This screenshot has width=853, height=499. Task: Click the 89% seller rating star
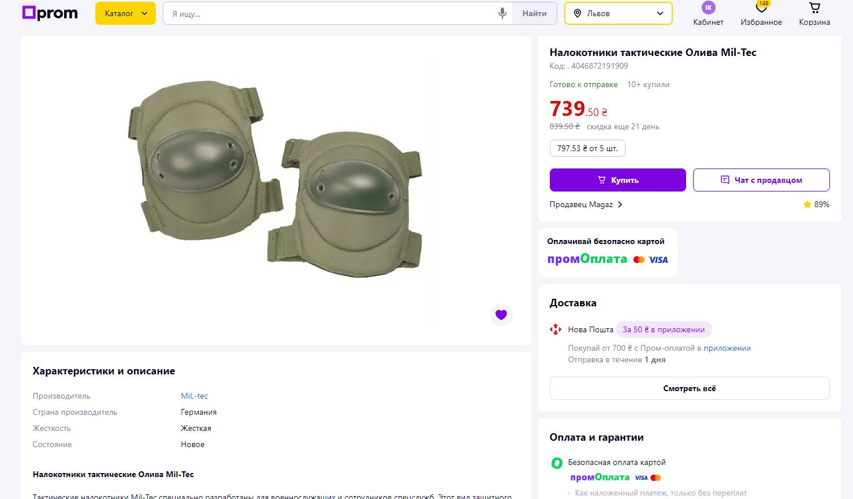[807, 204]
